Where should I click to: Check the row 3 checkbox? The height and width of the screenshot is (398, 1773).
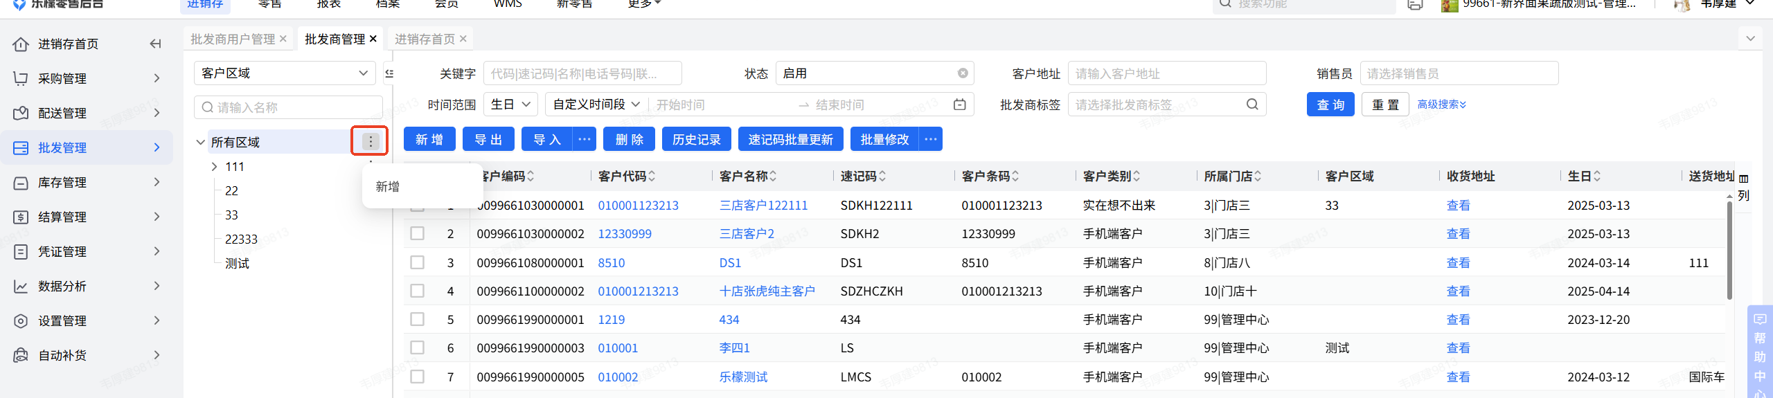(417, 262)
